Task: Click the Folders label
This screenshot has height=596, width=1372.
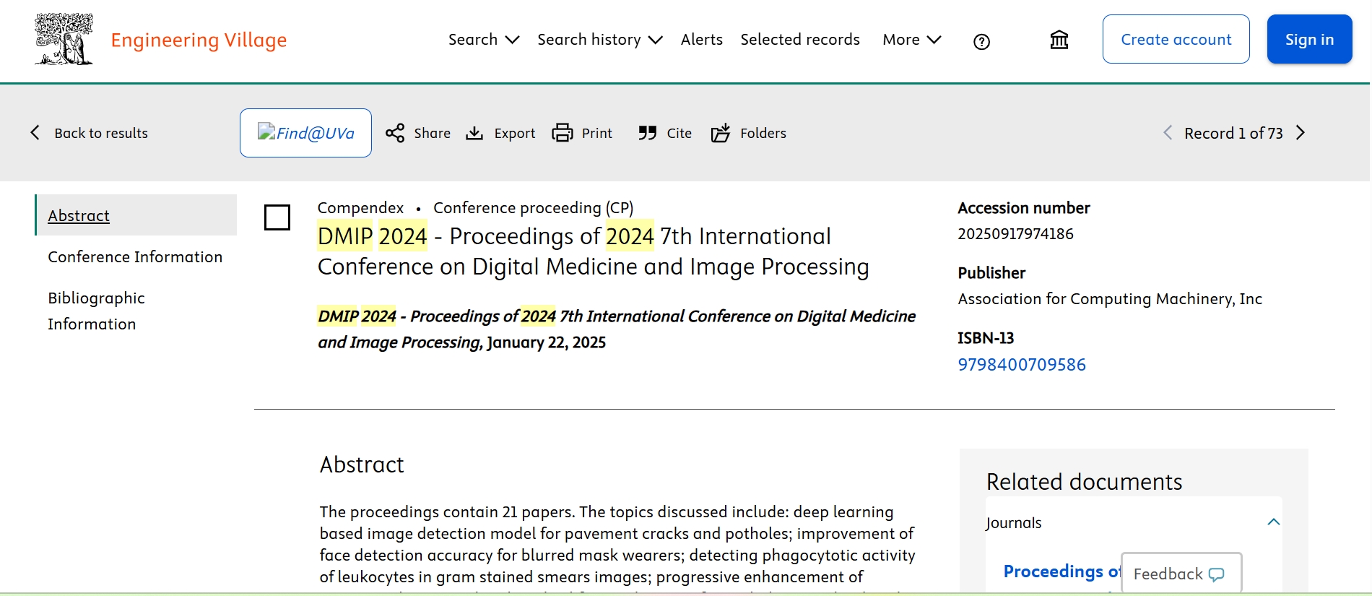Action: tap(763, 133)
